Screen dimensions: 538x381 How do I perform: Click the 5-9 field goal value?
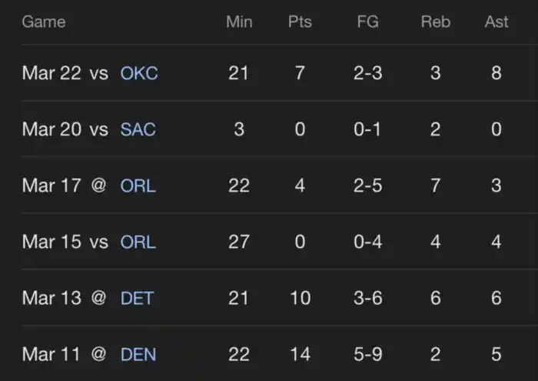pos(367,354)
